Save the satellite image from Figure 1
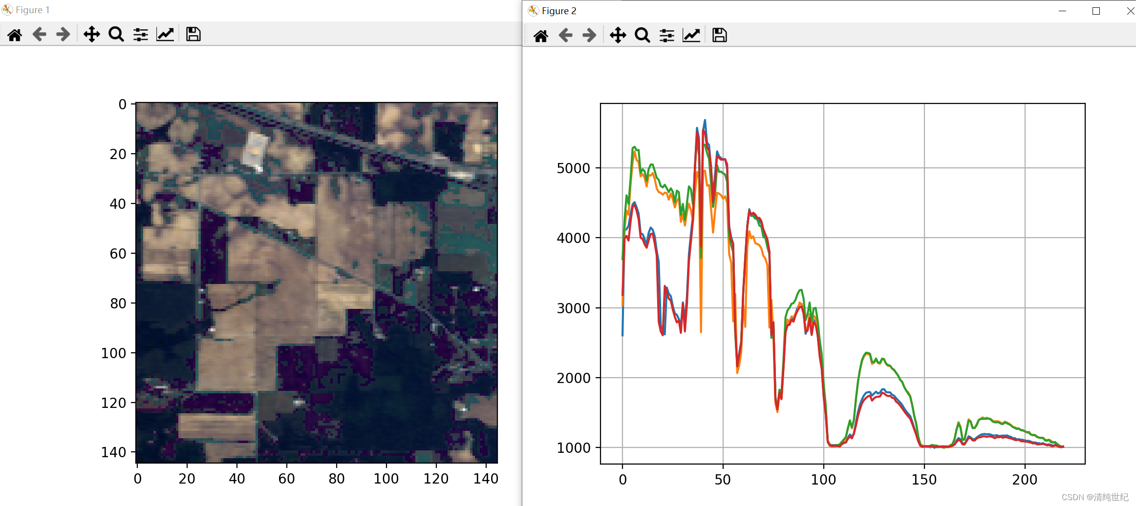 [x=193, y=34]
